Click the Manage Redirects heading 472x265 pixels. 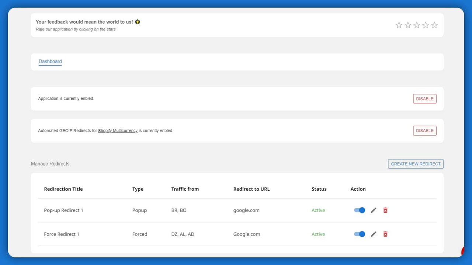click(50, 164)
